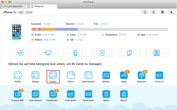Screen dimensions: 177x110
Task: Open the Fotobibliothek item
Action: click(x=53, y=94)
